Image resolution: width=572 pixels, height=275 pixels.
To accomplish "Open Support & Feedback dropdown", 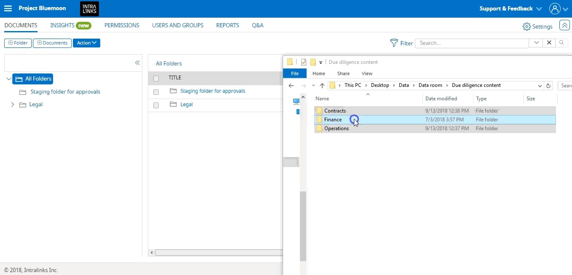I will [511, 8].
